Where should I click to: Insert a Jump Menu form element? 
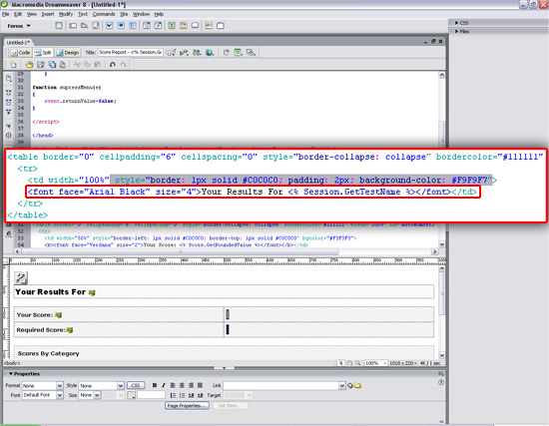tap(159, 26)
